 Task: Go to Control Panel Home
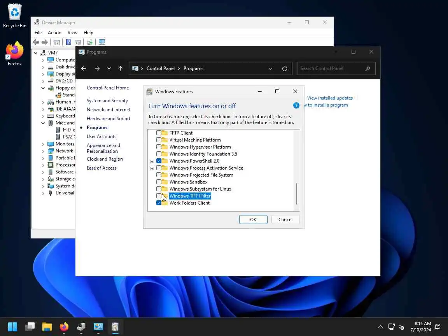[x=108, y=88]
